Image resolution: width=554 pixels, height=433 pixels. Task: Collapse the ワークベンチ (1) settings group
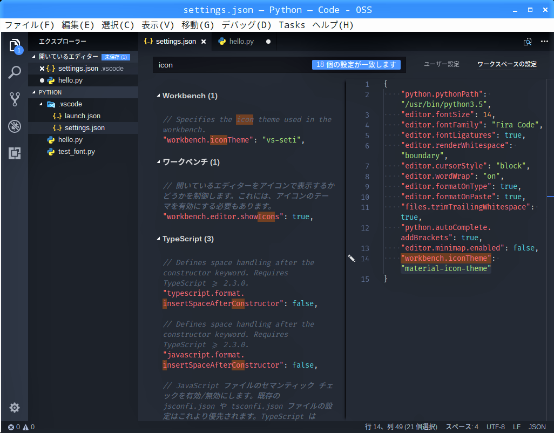[159, 162]
